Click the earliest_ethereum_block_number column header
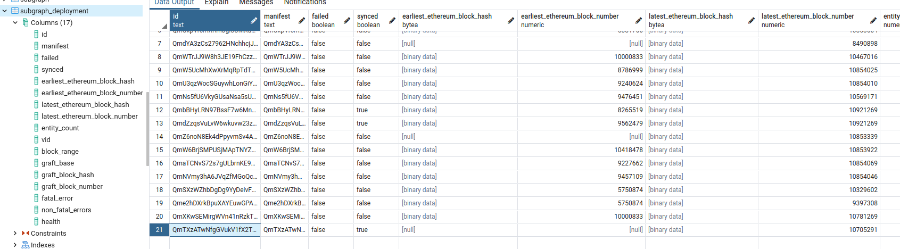The height and width of the screenshot is (249, 900). point(581,20)
